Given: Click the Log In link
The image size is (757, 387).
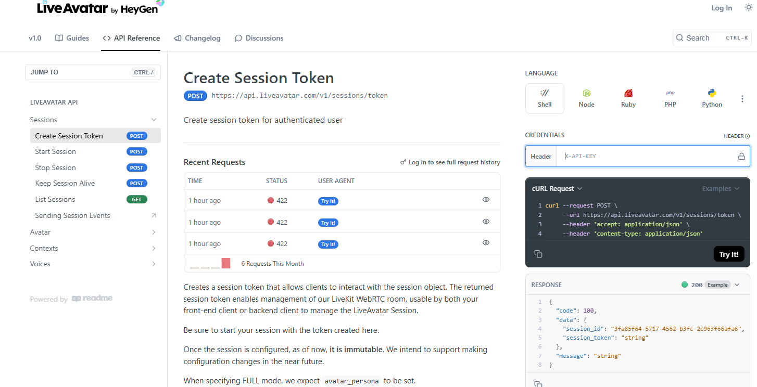Looking at the screenshot, I should pos(722,8).
